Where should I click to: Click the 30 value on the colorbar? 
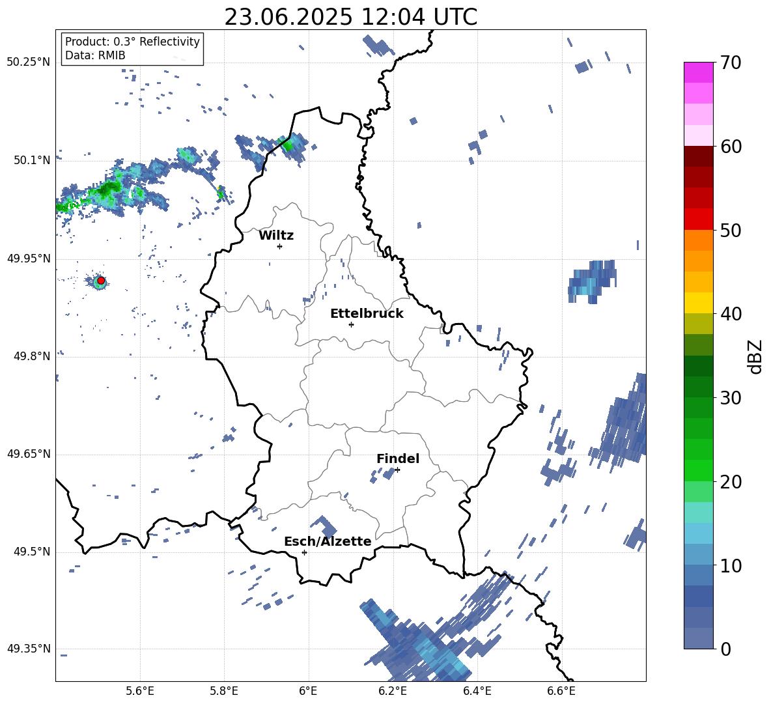coord(731,398)
